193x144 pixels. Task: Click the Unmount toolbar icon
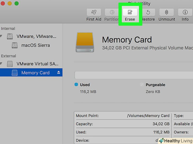click(166, 12)
